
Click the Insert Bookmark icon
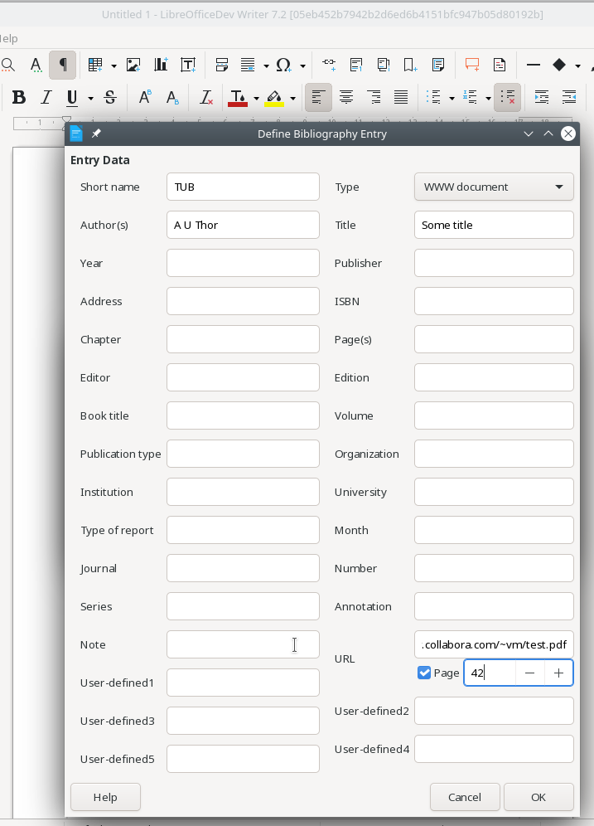pyautogui.click(x=410, y=65)
